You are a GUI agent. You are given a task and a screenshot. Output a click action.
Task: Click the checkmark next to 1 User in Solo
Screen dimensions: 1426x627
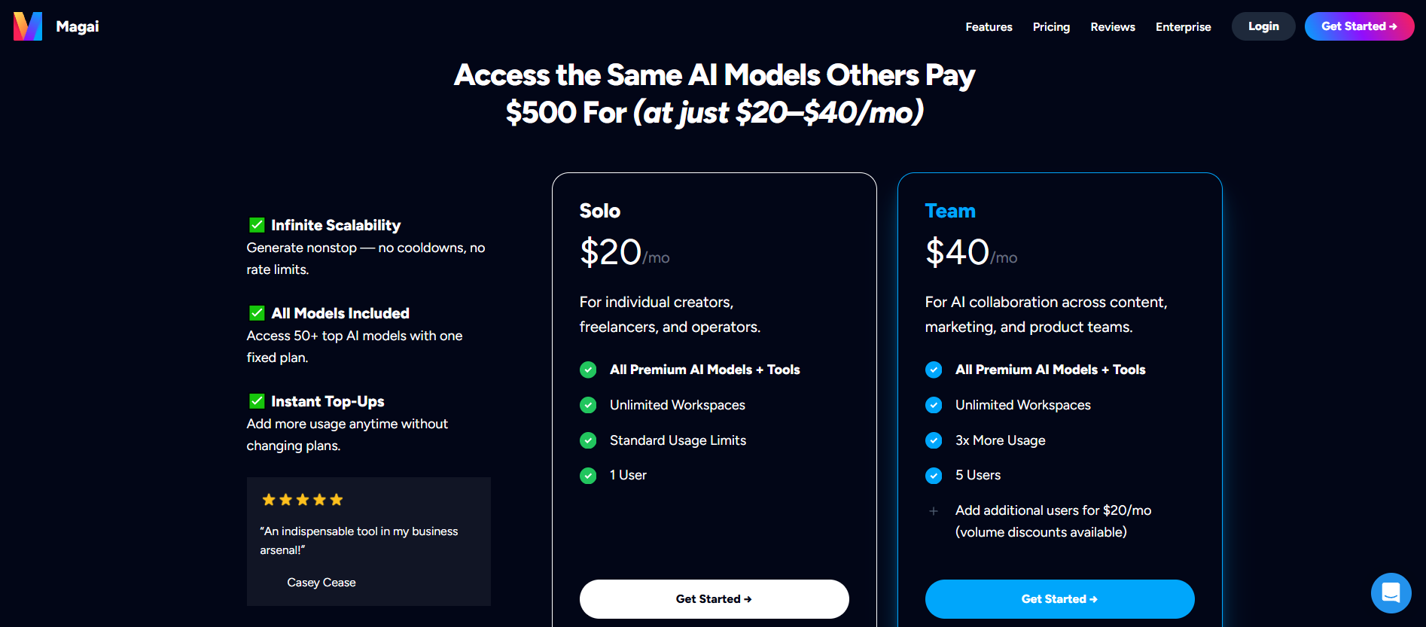[x=588, y=475]
